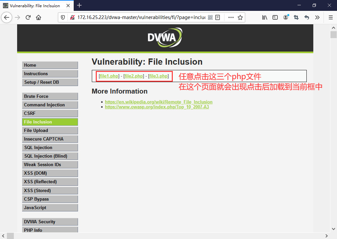Open DVWA Security settings
Screen dimensions: 337x239
(50, 222)
